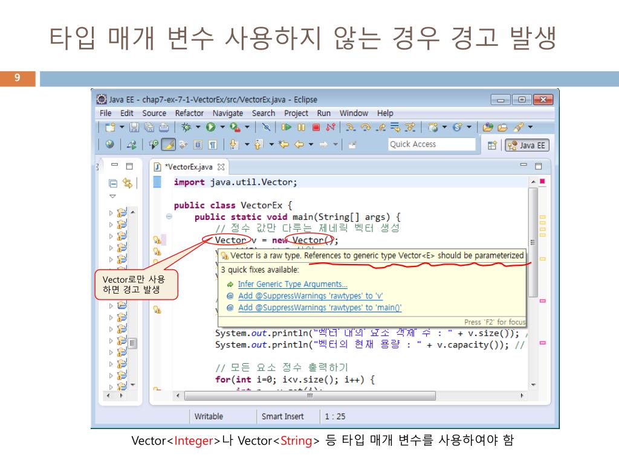The height and width of the screenshot is (464, 619).
Task: Click the Step Into debug icon
Action: [x=351, y=127]
